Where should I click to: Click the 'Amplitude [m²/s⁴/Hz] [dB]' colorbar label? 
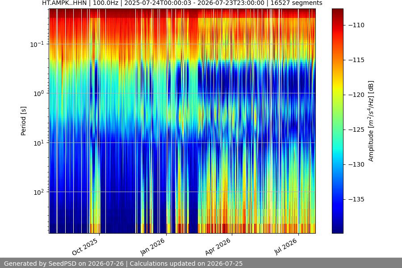pos(371,121)
